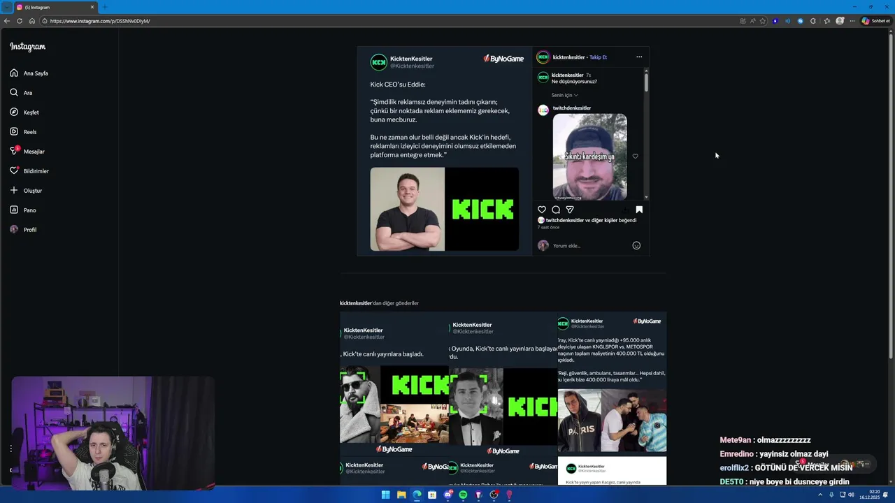Screen dimensions: 895x503
Task: Like the post with heart icon
Action: pos(542,210)
